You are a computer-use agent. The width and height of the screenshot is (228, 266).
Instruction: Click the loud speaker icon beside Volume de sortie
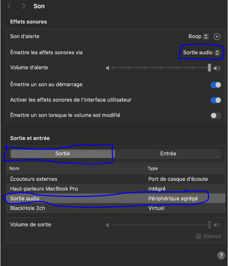(217, 225)
